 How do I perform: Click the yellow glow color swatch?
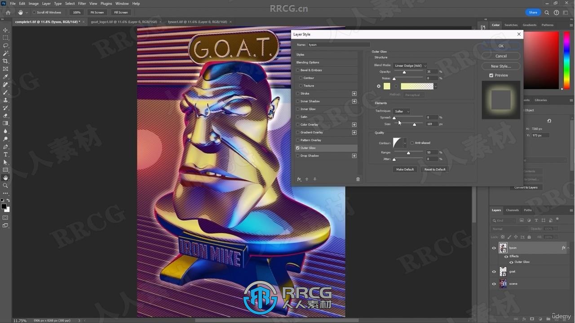[387, 86]
